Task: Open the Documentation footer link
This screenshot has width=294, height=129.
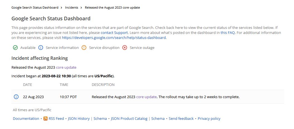Action: point(26,118)
